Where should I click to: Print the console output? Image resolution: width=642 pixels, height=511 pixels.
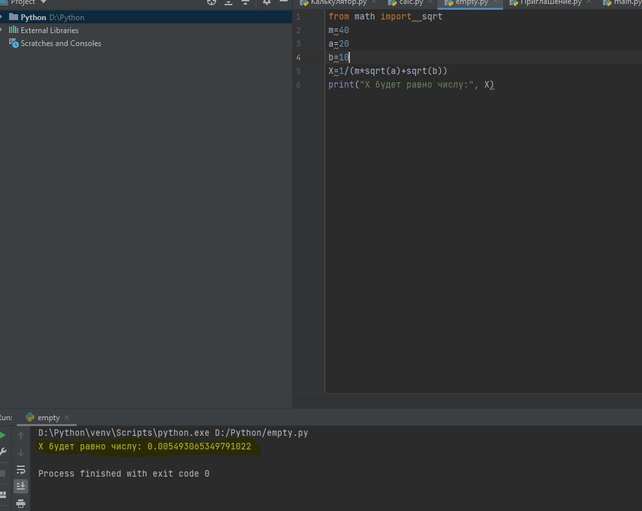[x=21, y=503]
